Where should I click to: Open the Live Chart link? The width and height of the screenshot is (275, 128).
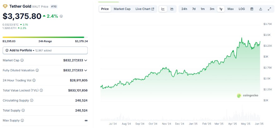click(145, 9)
